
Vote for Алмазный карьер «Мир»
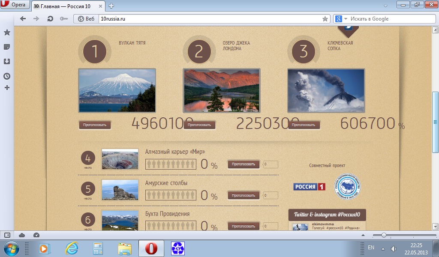[x=244, y=164]
